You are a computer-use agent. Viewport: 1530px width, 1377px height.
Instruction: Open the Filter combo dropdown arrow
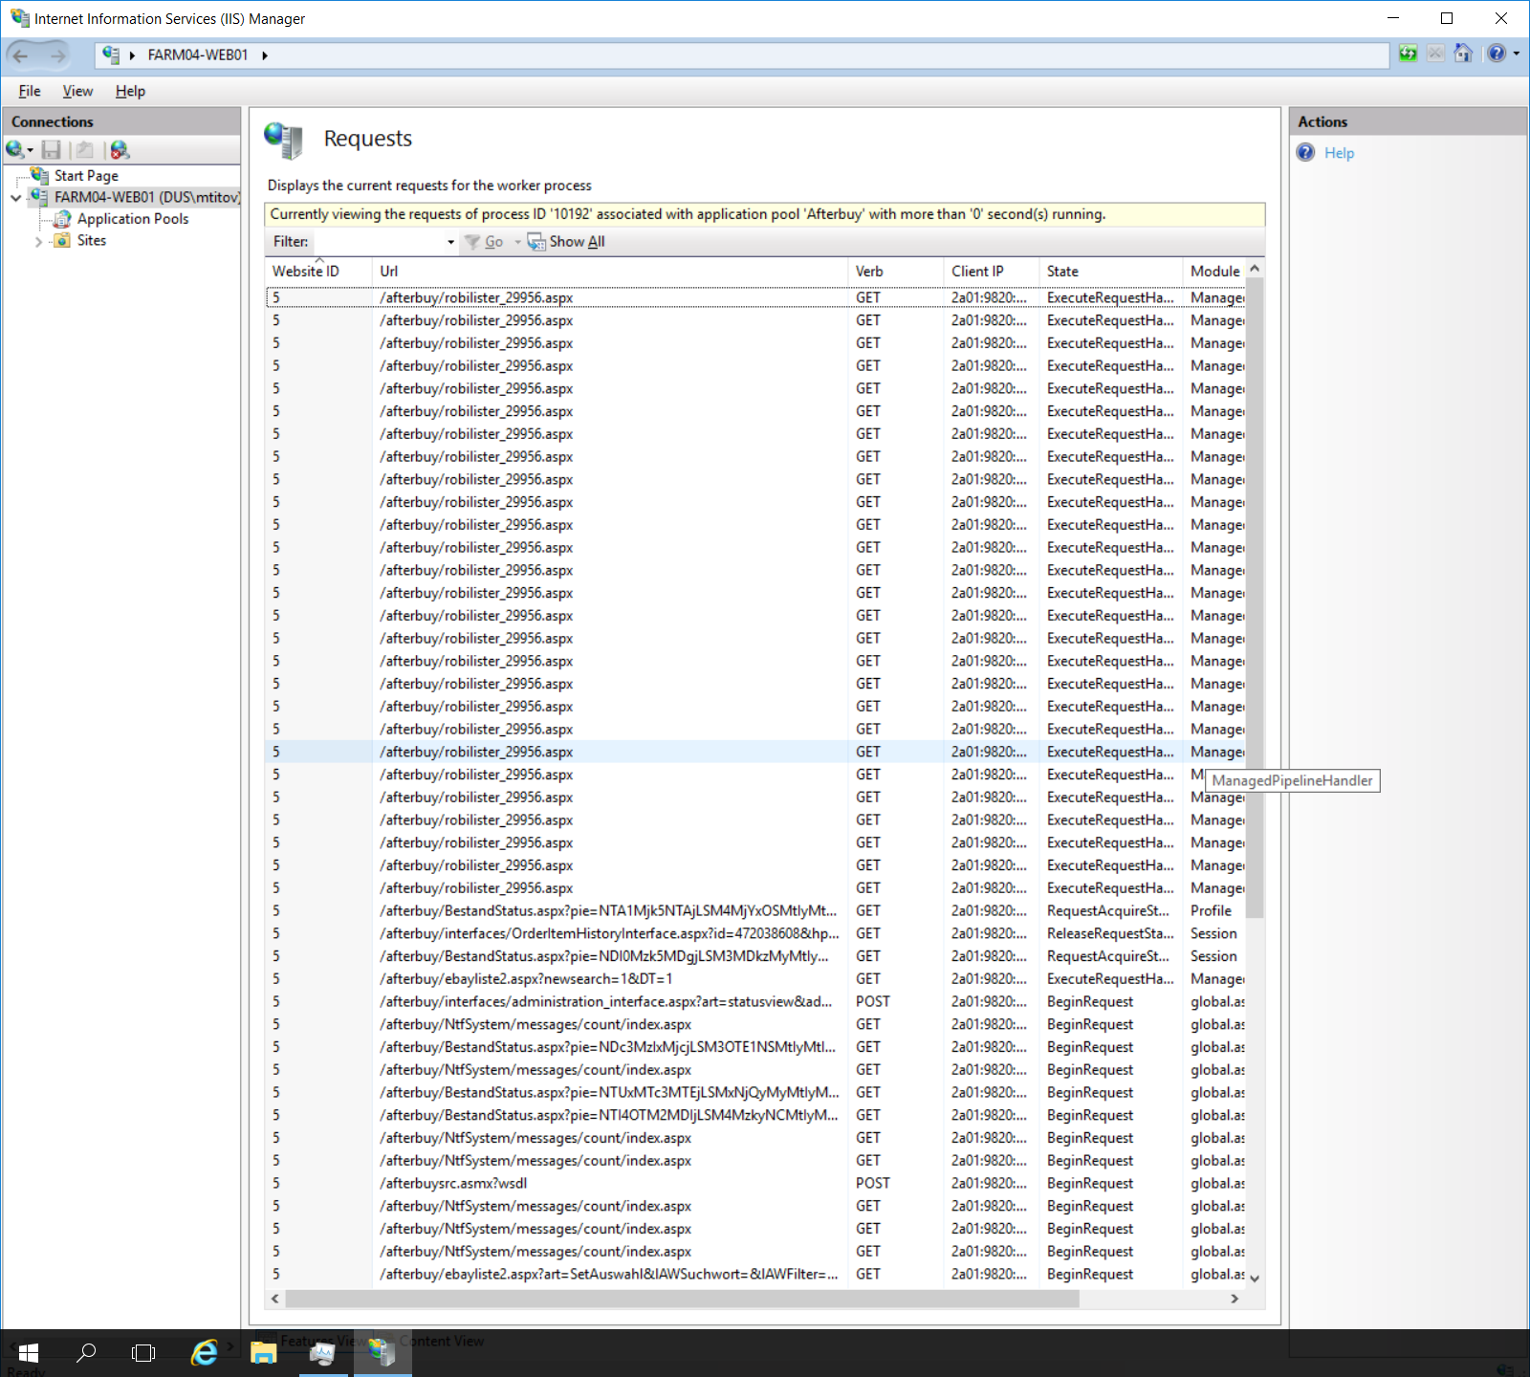(x=450, y=242)
